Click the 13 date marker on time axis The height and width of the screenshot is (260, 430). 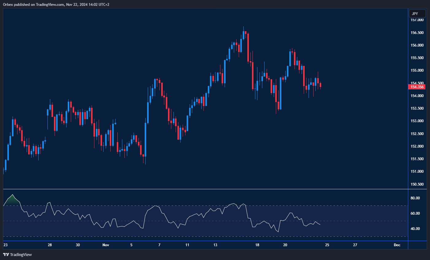pyautogui.click(x=215, y=245)
